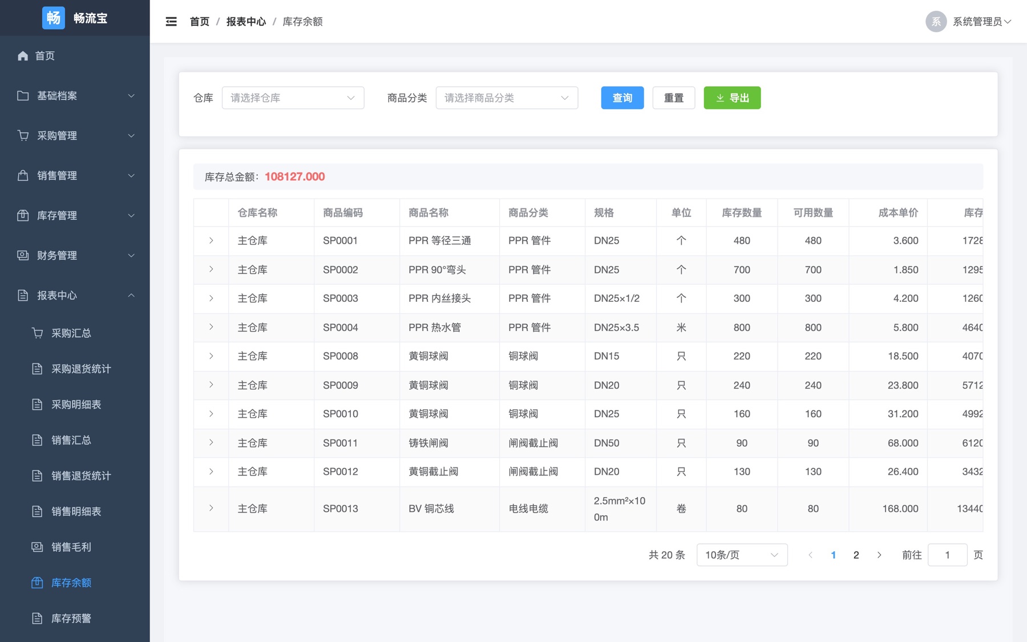Image resolution: width=1027 pixels, height=642 pixels.
Task: Click the 畅流宝 logo icon
Action: (54, 18)
